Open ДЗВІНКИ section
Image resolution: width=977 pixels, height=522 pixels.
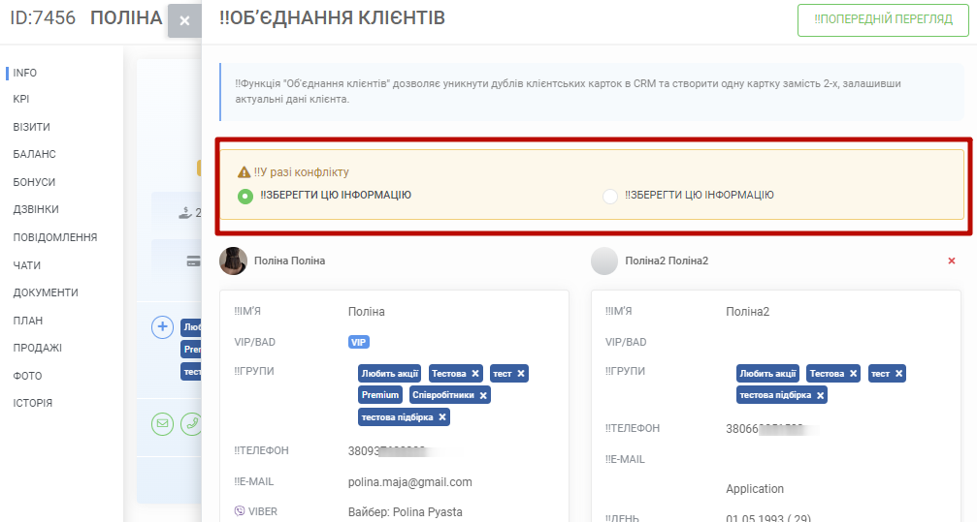tap(36, 209)
